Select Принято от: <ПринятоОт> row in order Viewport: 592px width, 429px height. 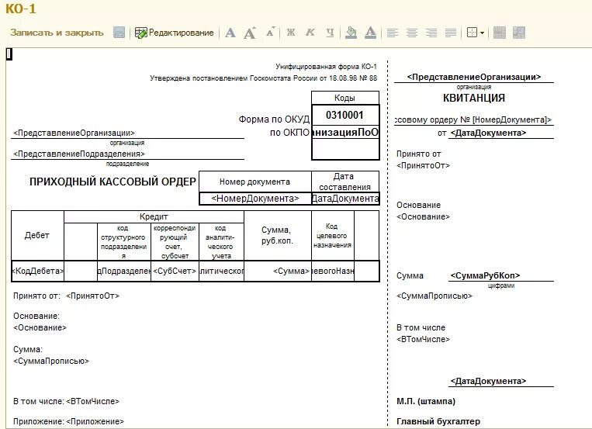(x=67, y=296)
